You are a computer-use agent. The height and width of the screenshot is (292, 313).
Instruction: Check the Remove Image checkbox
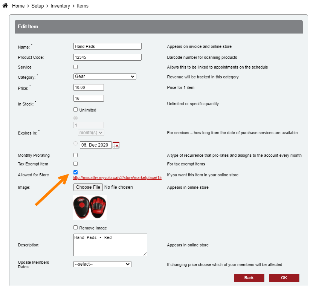point(76,228)
